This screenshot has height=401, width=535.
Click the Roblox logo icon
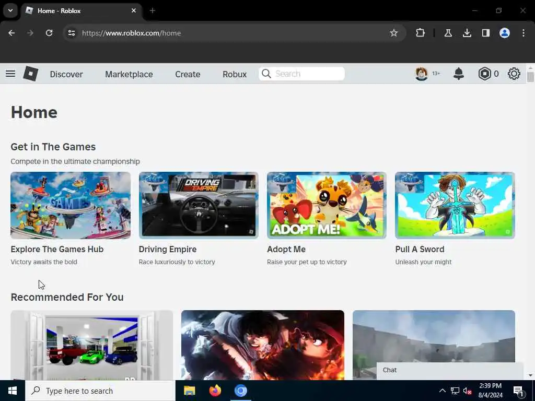tap(30, 74)
